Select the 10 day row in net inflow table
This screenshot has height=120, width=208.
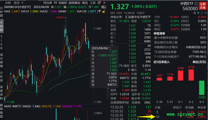point(157,117)
